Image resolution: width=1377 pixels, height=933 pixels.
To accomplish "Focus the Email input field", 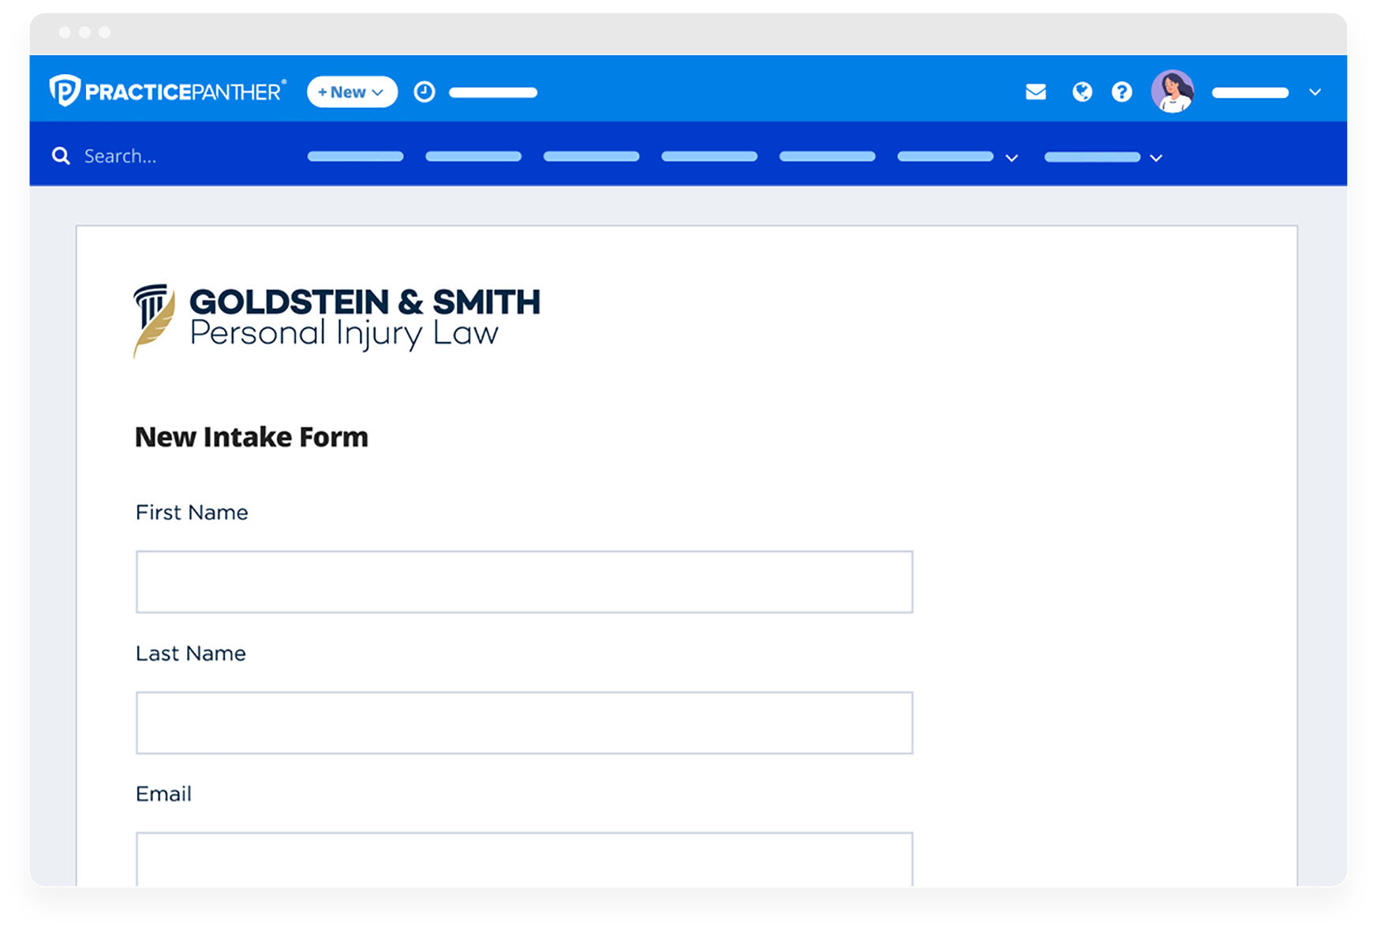I will coord(524,859).
